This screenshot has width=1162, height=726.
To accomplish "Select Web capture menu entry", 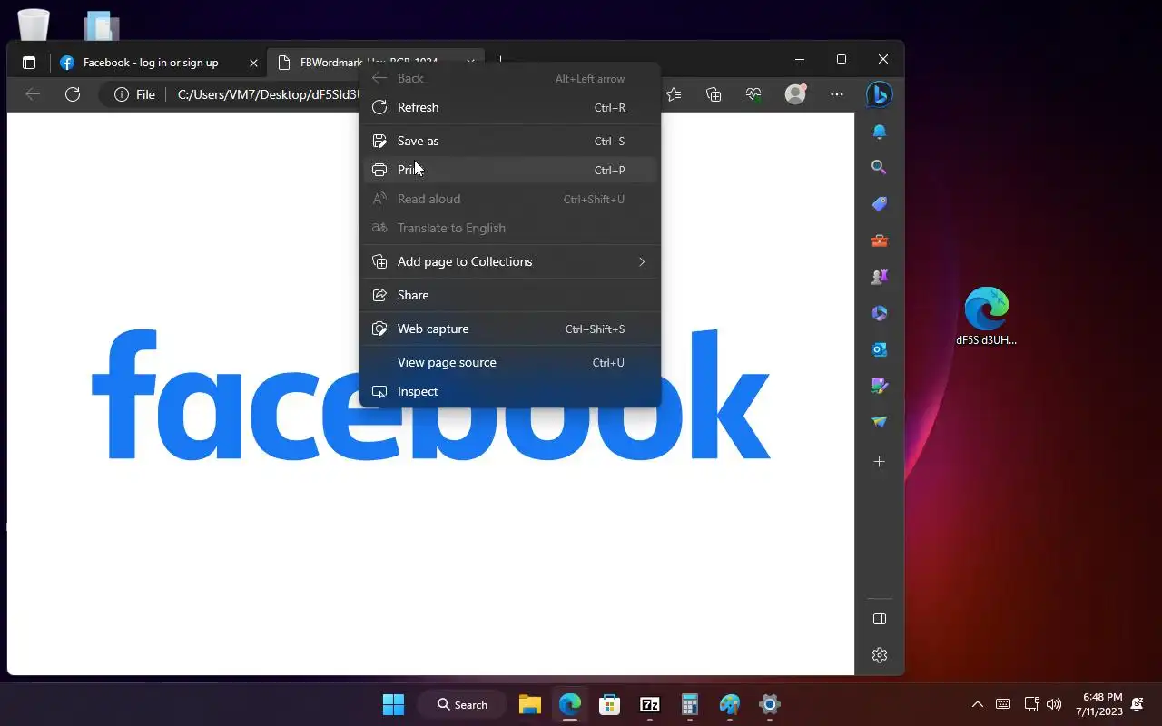I will click(509, 329).
